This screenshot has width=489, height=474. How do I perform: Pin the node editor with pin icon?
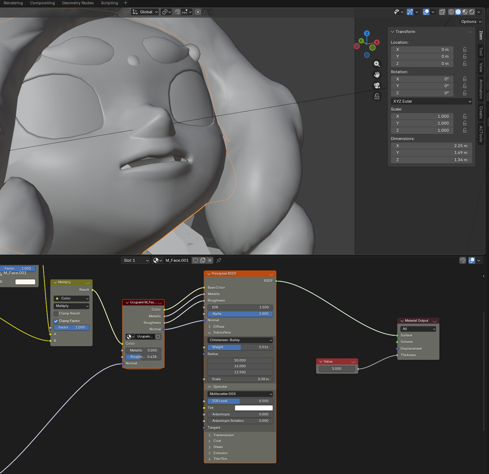(x=219, y=260)
